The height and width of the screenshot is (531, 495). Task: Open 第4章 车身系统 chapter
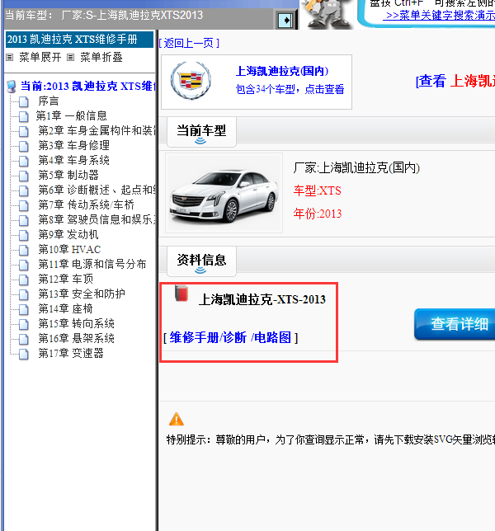(x=73, y=160)
